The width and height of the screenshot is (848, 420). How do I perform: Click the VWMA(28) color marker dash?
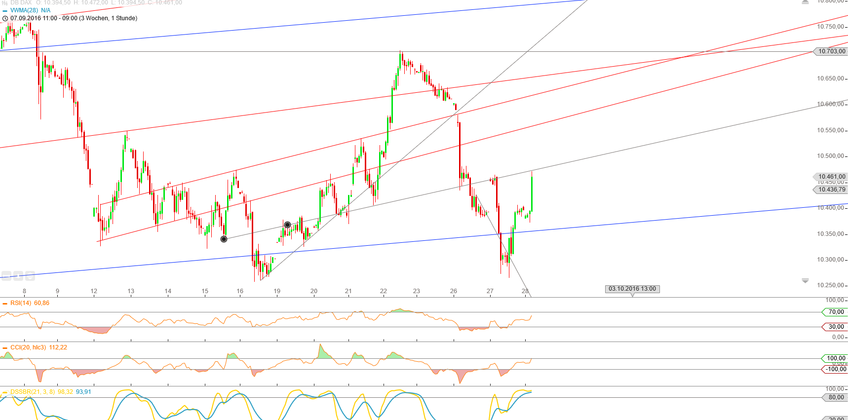pyautogui.click(x=5, y=10)
